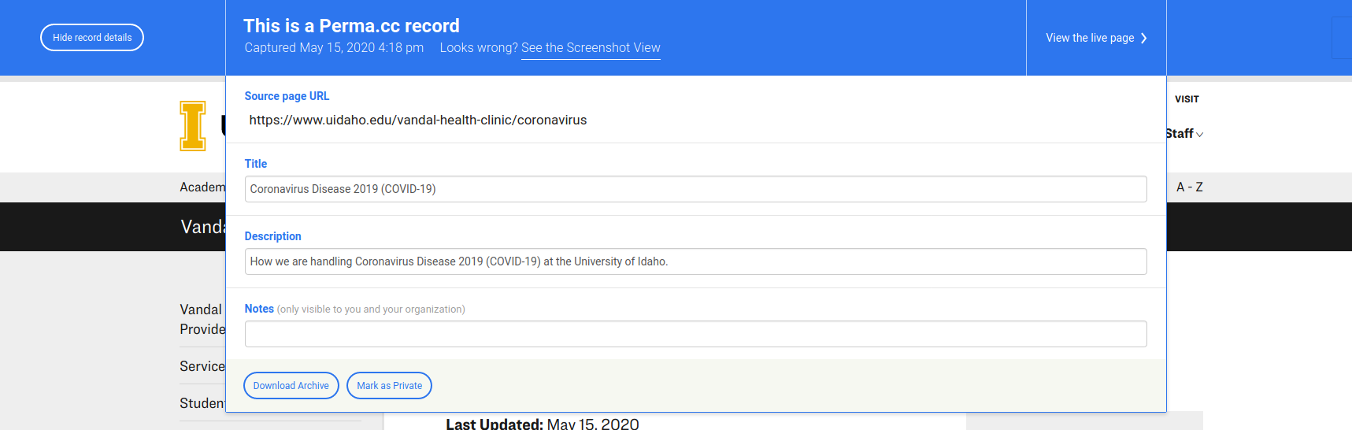The image size is (1352, 430).
Task: Click into the Description text field
Action: [x=695, y=261]
